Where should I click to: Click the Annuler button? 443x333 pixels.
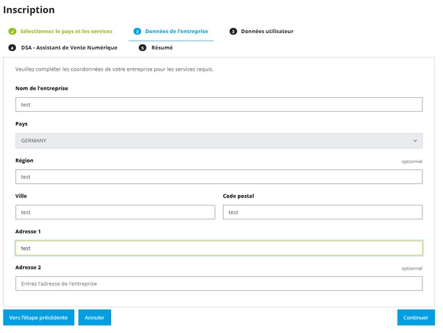click(x=95, y=318)
